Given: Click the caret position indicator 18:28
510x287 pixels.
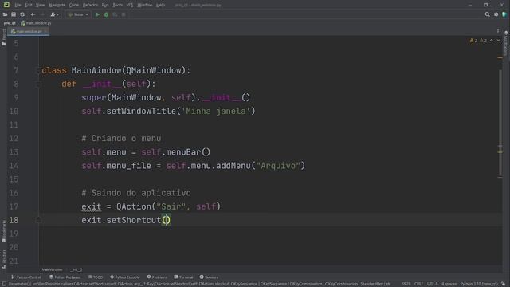Looking at the screenshot, I should coord(406,284).
